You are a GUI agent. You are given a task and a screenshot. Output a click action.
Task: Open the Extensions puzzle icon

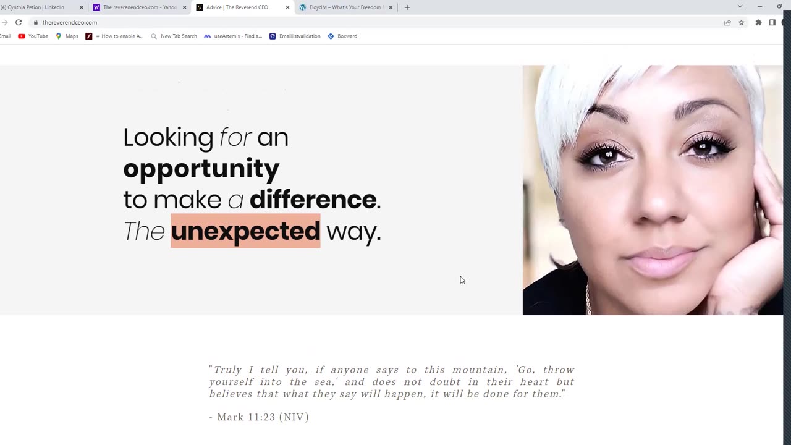[758, 22]
